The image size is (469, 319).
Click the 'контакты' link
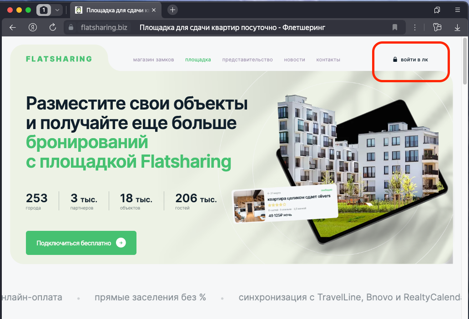328,60
